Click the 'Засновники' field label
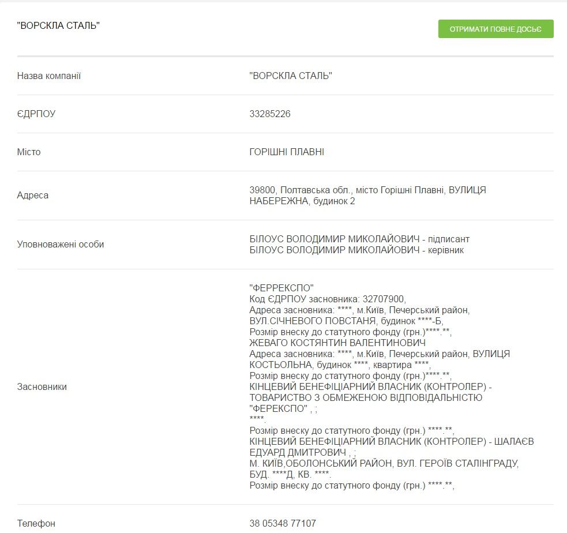 coord(42,386)
